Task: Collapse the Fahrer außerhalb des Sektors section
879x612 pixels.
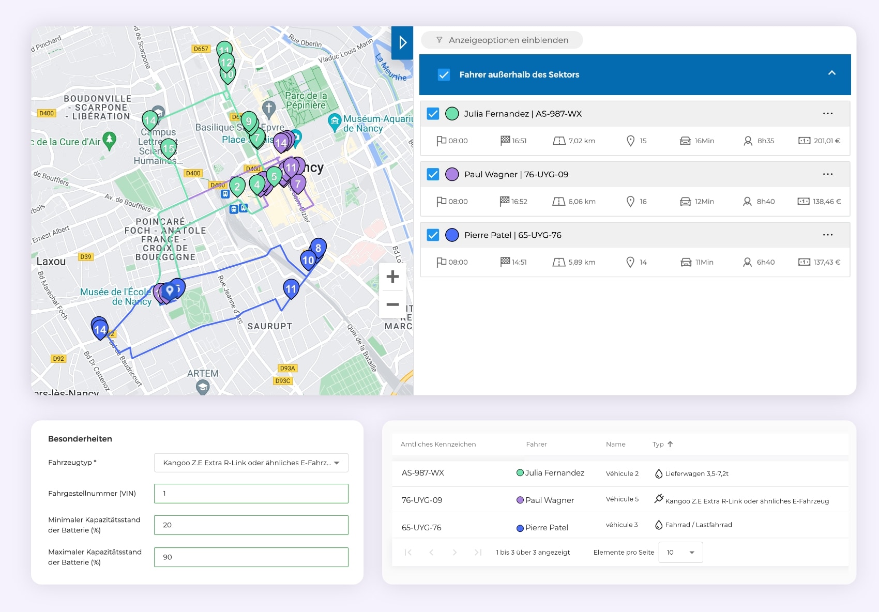Action: (831, 73)
